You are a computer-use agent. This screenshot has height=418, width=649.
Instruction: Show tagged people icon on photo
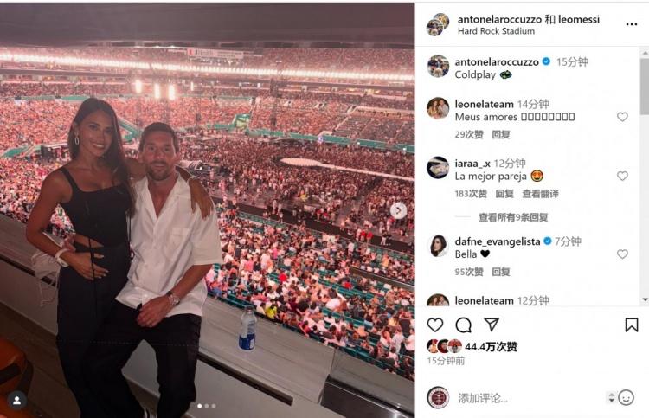click(x=17, y=400)
